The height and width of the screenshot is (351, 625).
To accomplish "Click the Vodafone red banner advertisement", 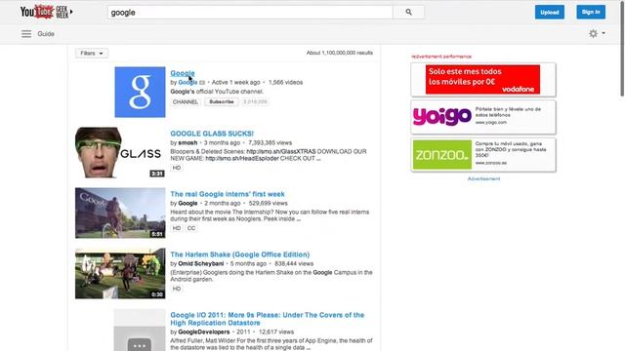I will (482, 80).
